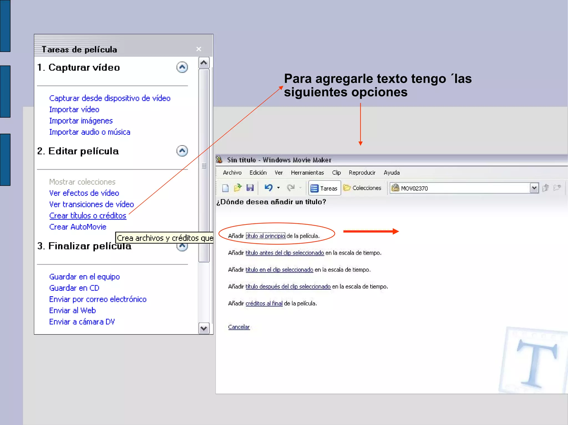Click Crear AutoMovie link
This screenshot has width=568, height=425.
point(78,227)
